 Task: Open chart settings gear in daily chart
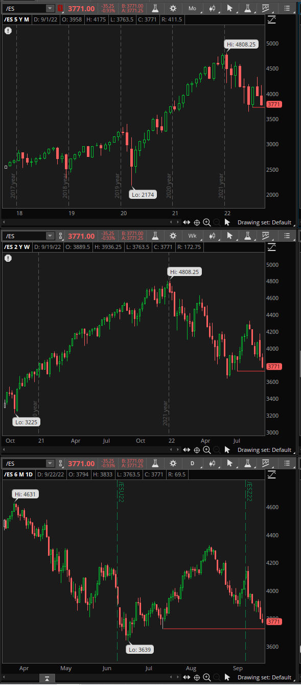(173, 463)
